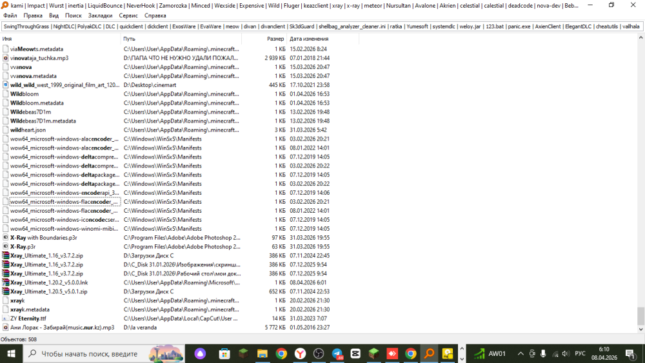Open the purple Alice assistant taskbar icon
This screenshot has width=645, height=363.
[201, 353]
